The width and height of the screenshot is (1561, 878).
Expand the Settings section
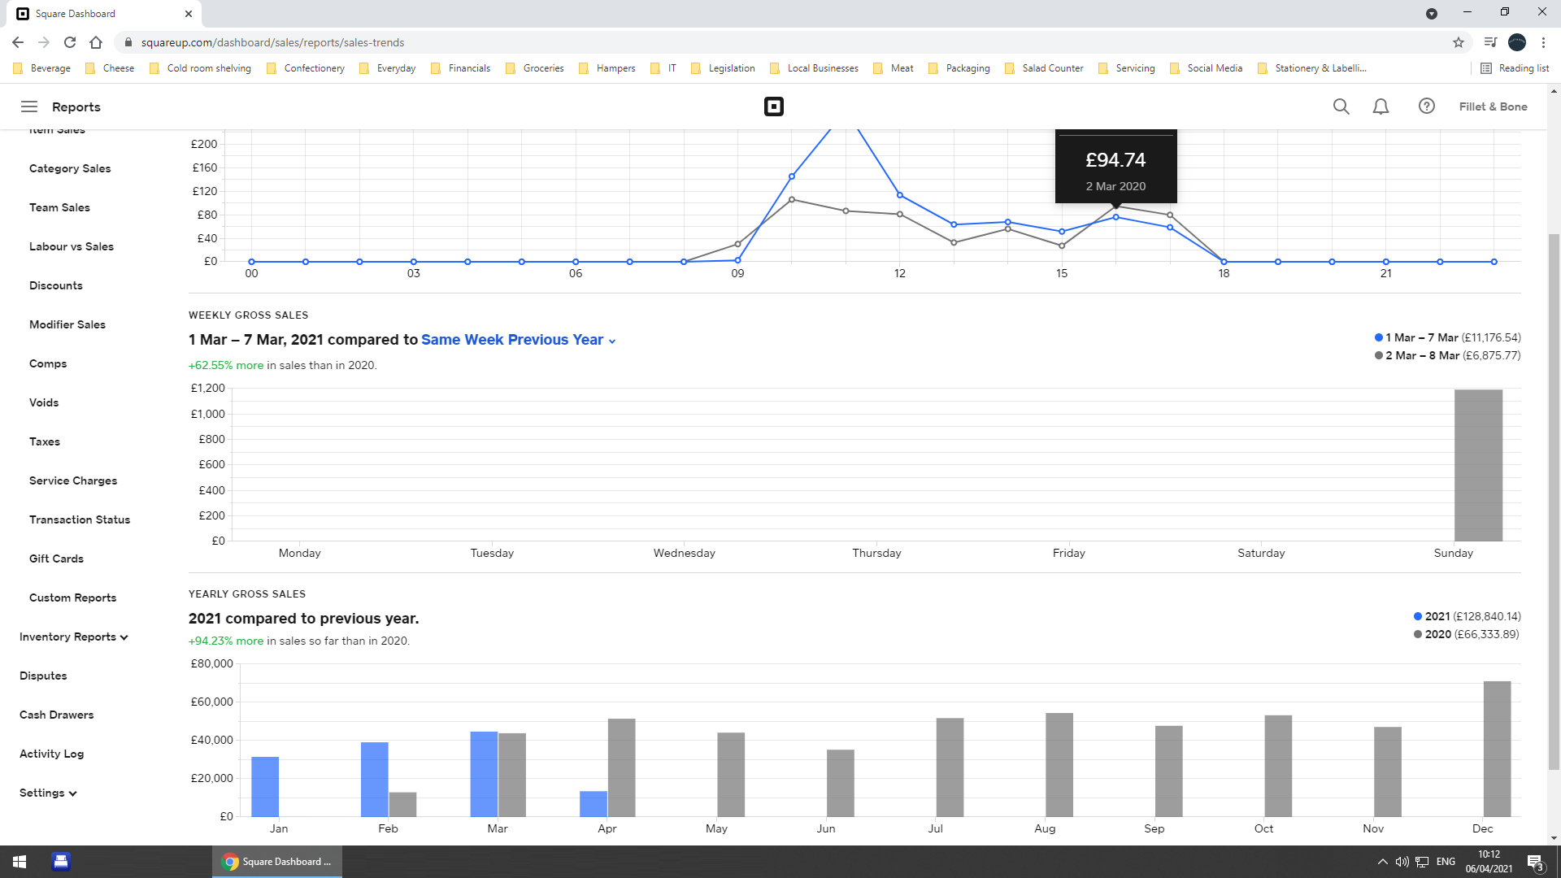point(48,793)
